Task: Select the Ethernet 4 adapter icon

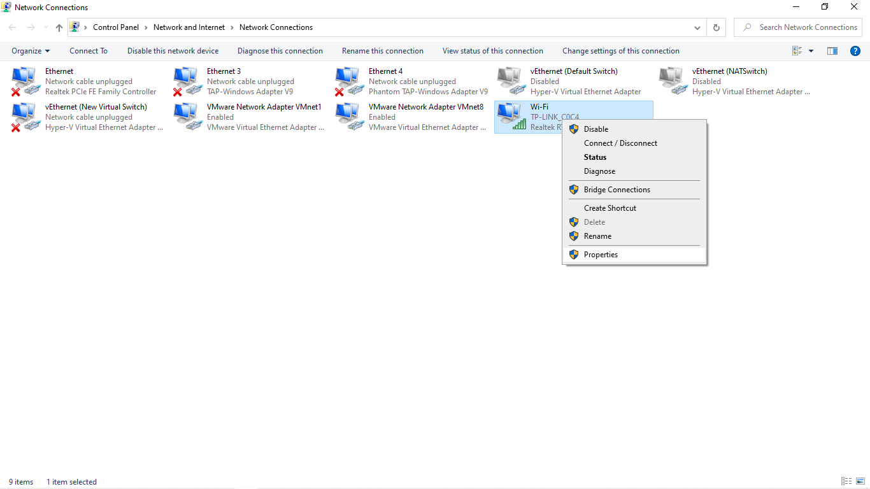Action: click(x=350, y=81)
